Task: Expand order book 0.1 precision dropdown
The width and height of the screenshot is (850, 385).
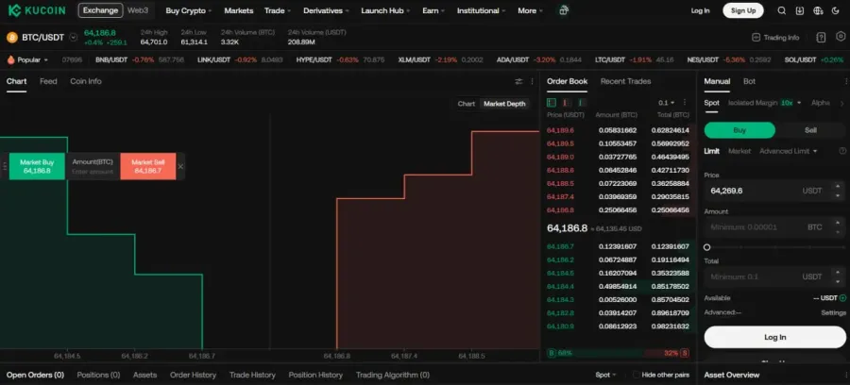Action: 666,102
